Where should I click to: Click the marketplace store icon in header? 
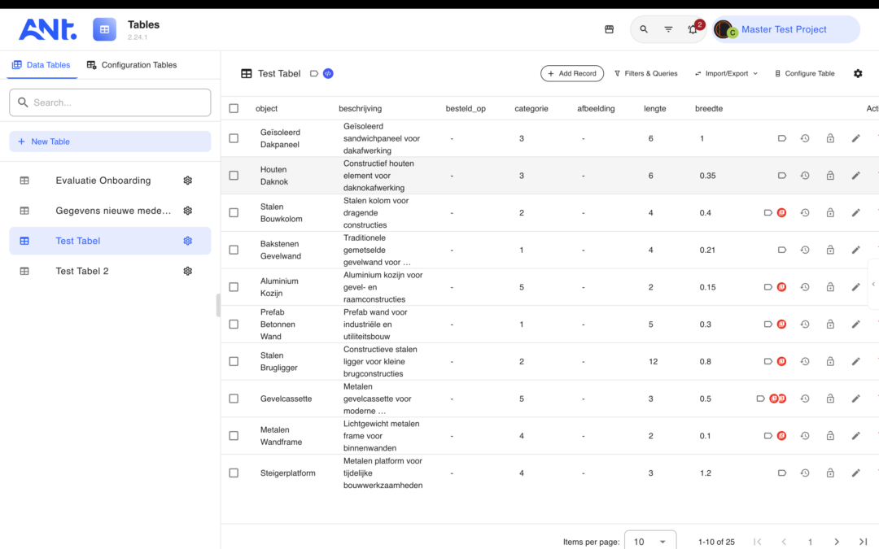pyautogui.click(x=610, y=29)
